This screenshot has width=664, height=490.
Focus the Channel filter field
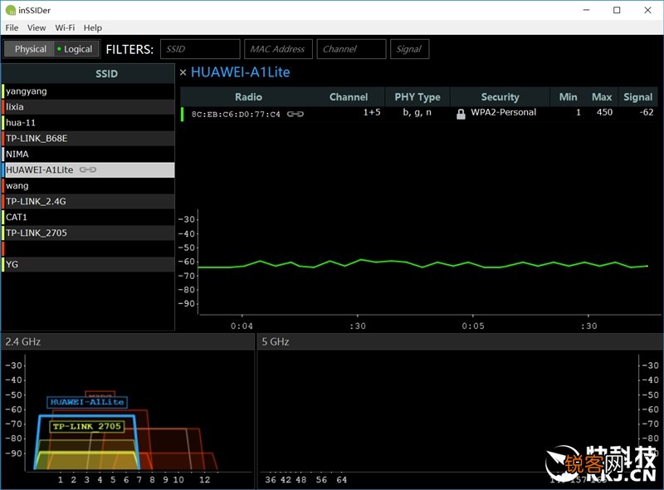tap(351, 49)
